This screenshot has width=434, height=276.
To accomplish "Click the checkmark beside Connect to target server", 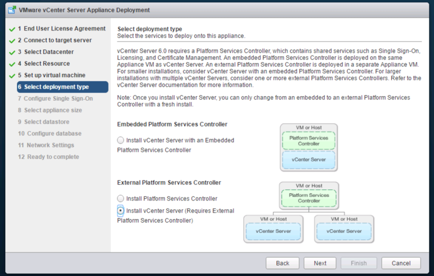I will click(x=12, y=41).
